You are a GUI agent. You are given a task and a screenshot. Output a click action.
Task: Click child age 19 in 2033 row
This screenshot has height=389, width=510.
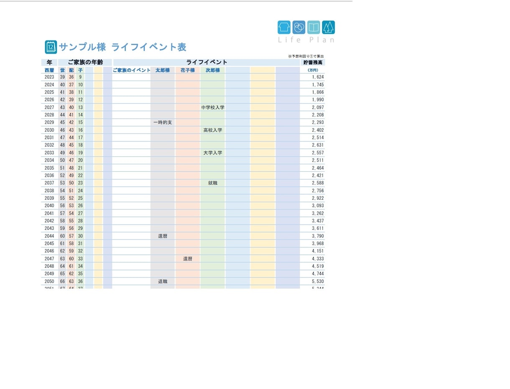click(x=80, y=153)
